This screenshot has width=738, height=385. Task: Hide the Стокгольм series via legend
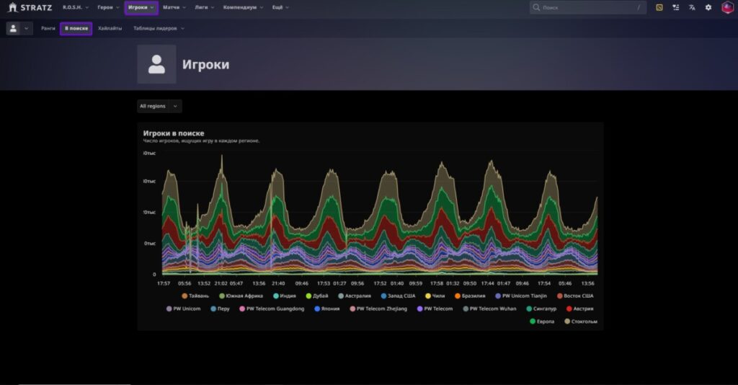[x=581, y=322]
